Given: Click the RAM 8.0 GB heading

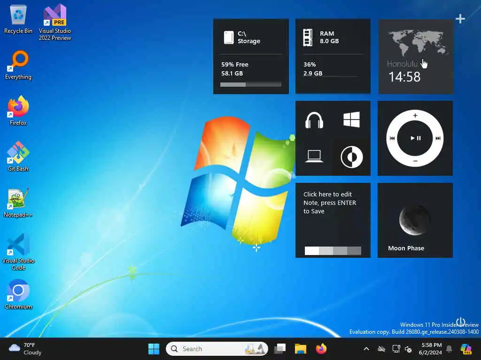Looking at the screenshot, I should click(329, 37).
